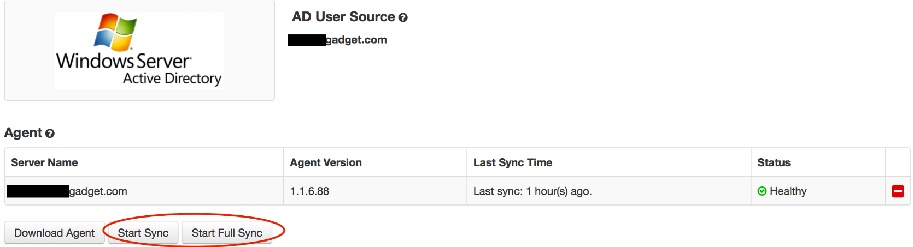This screenshot has width=913, height=247.
Task: Click the Last sync 1 hour ago text
Action: 532,191
